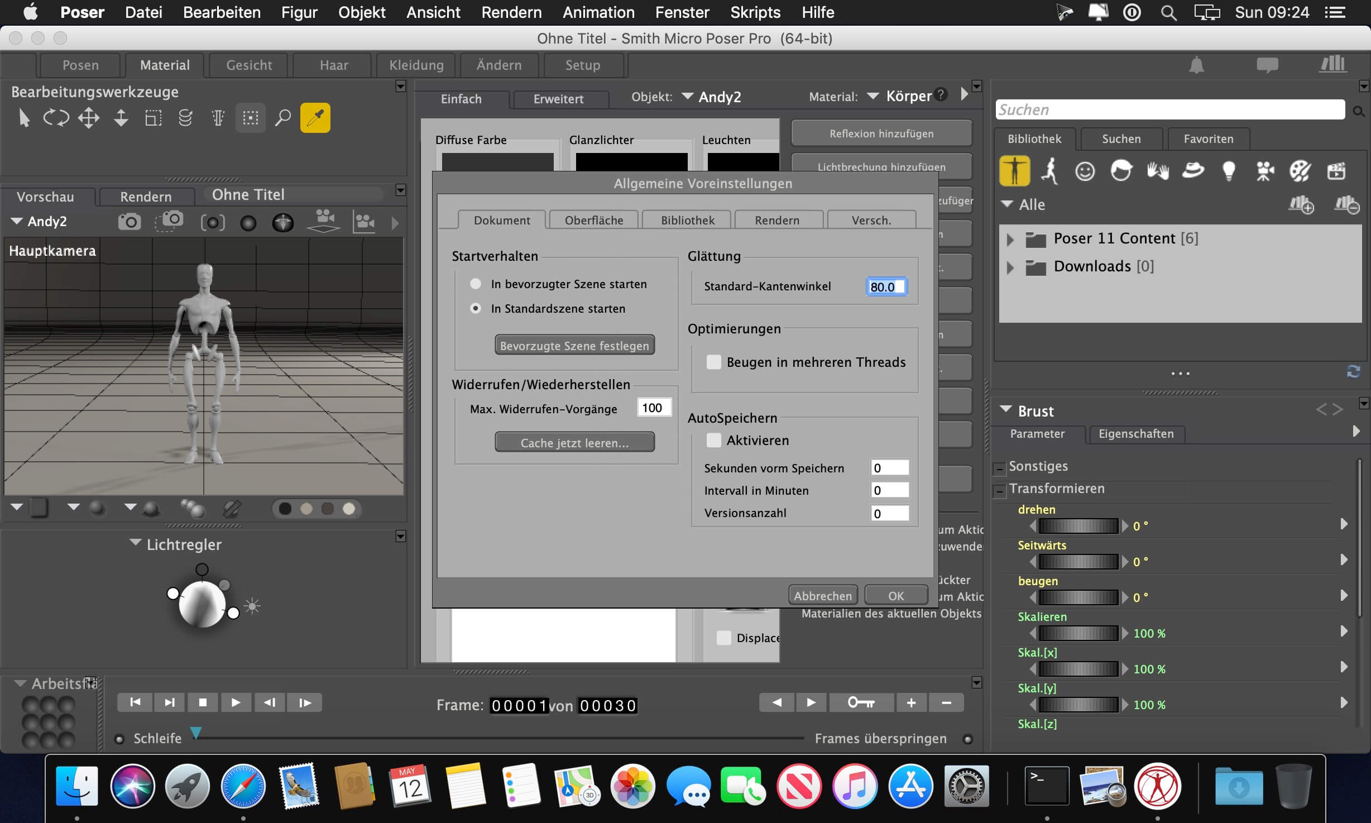Click the notification bell icon
Screen dimensions: 1371x823
pos(1196,65)
